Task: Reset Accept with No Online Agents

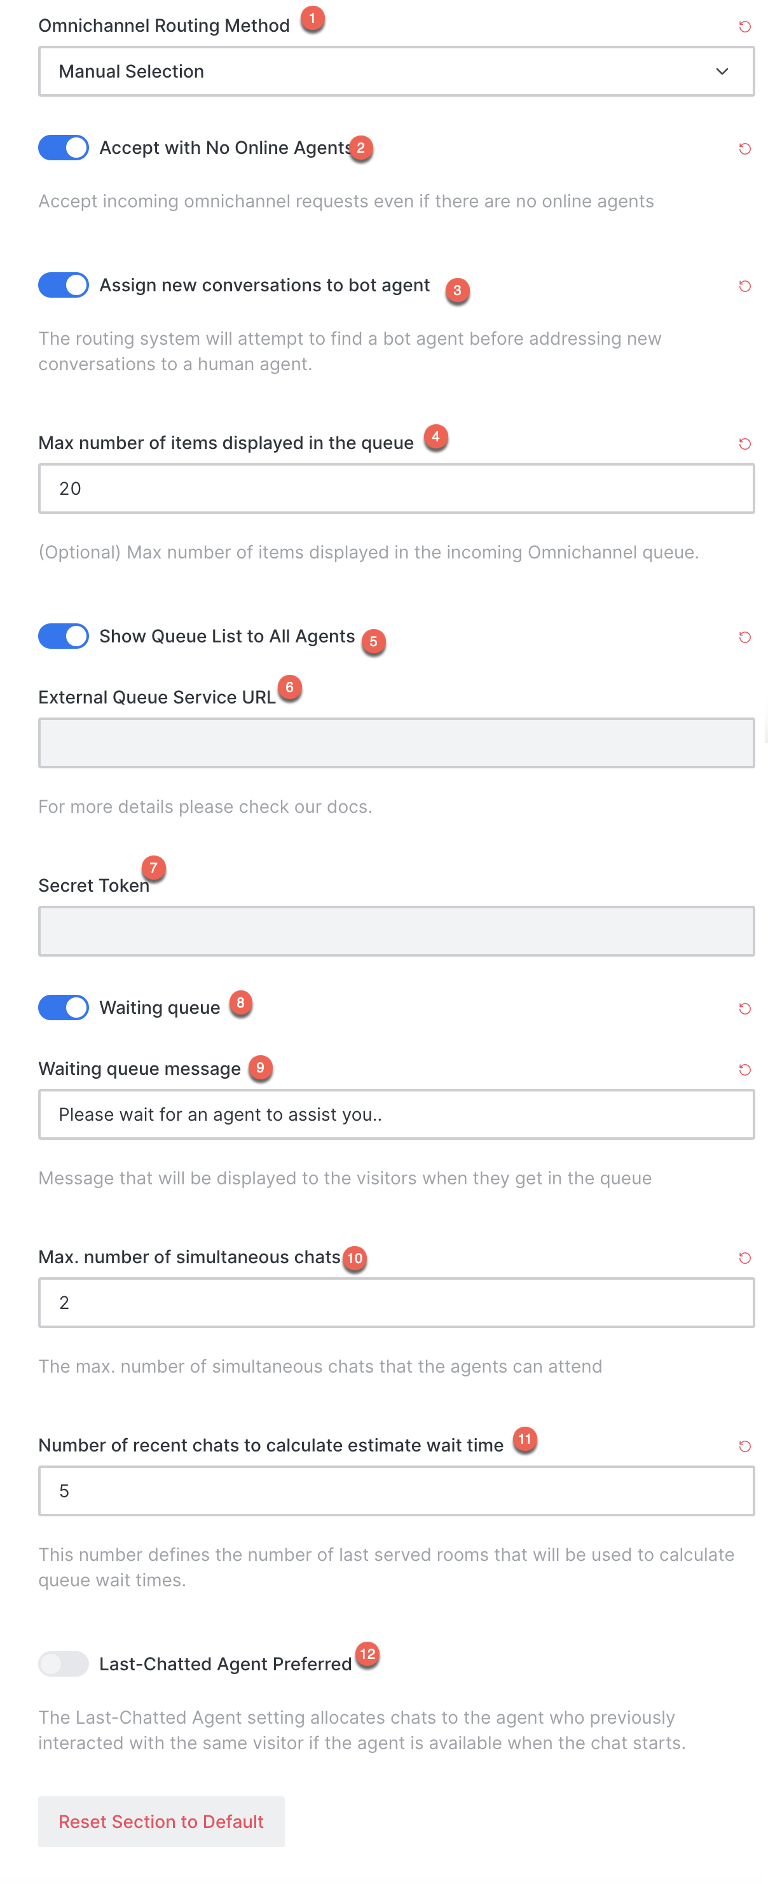Action: [744, 148]
